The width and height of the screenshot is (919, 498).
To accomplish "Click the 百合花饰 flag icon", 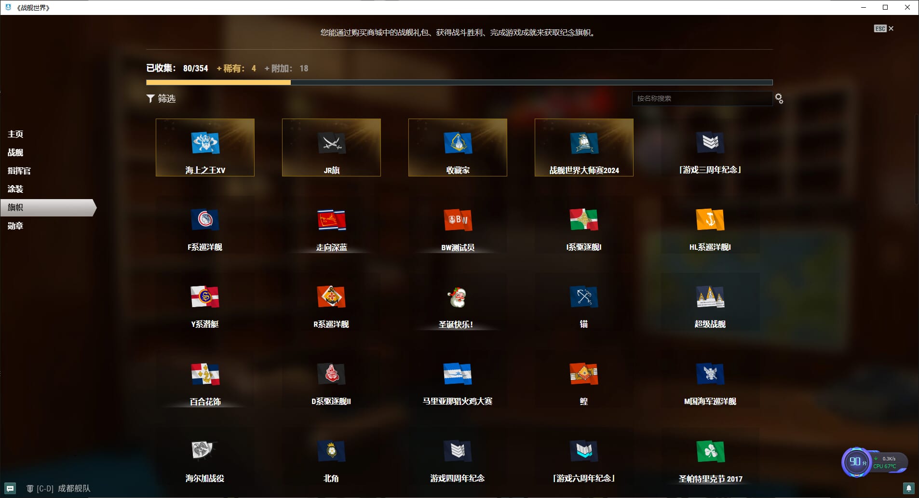I will click(x=205, y=375).
